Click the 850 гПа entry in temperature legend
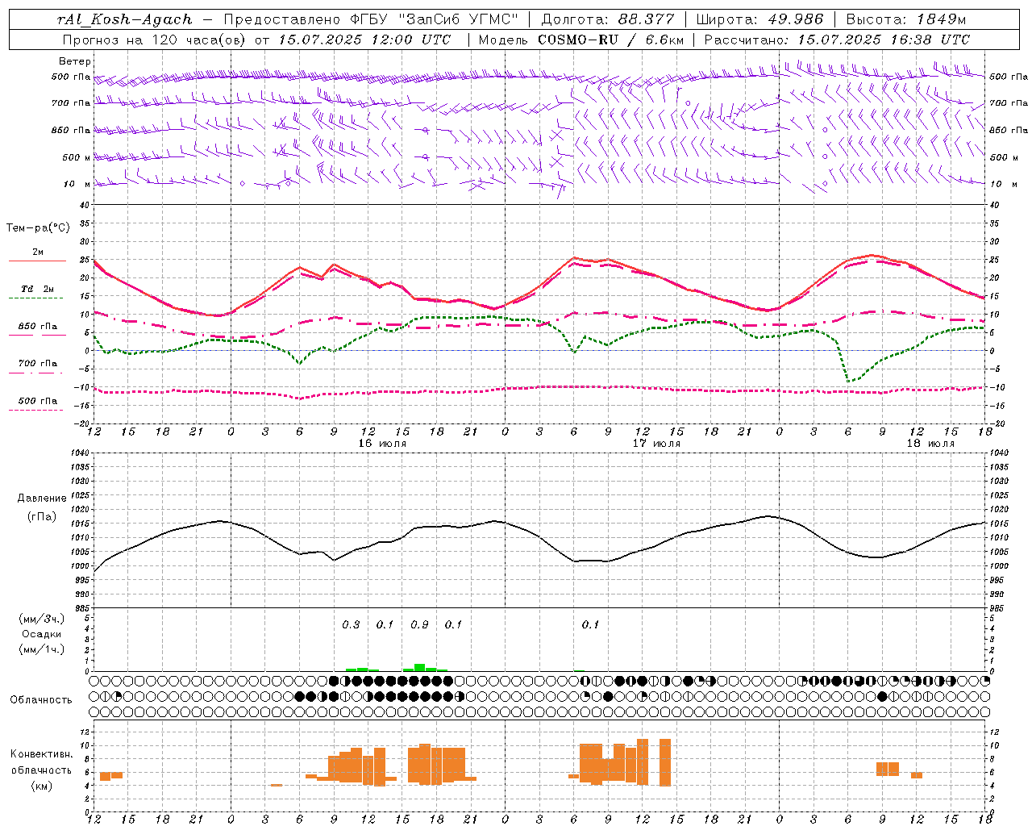Screen dimensions: 1032x826 click(x=37, y=327)
